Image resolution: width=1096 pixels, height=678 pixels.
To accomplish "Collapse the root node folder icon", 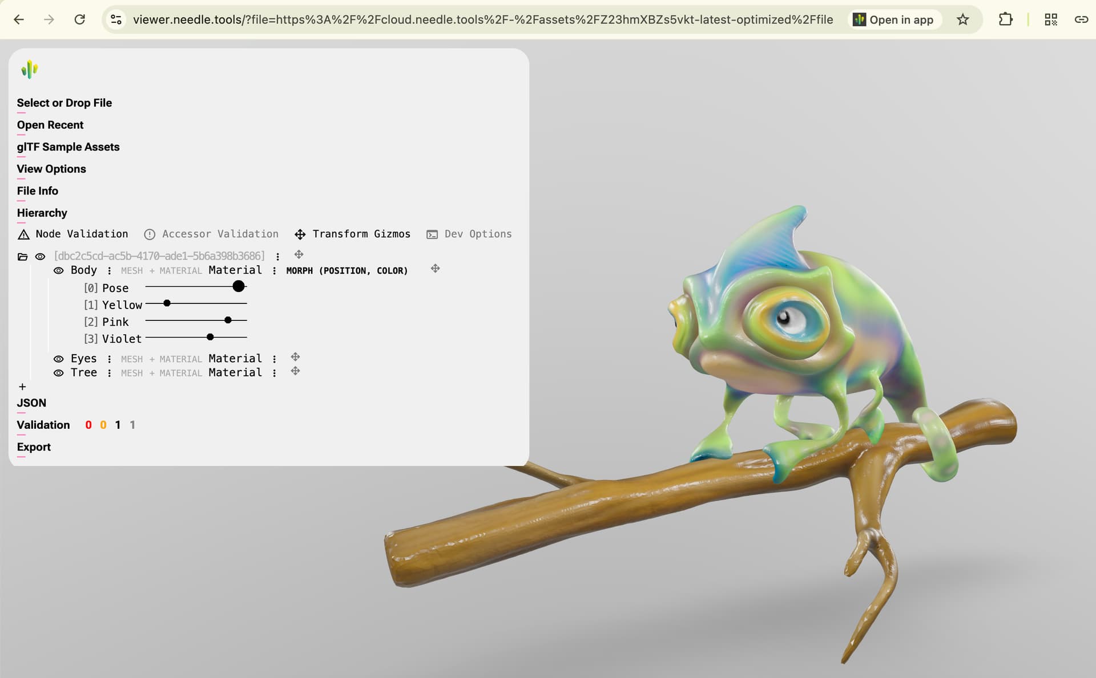I will pyautogui.click(x=22, y=257).
